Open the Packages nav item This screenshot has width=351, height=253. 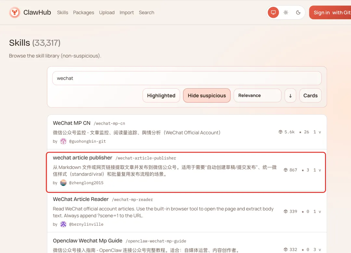(x=84, y=13)
